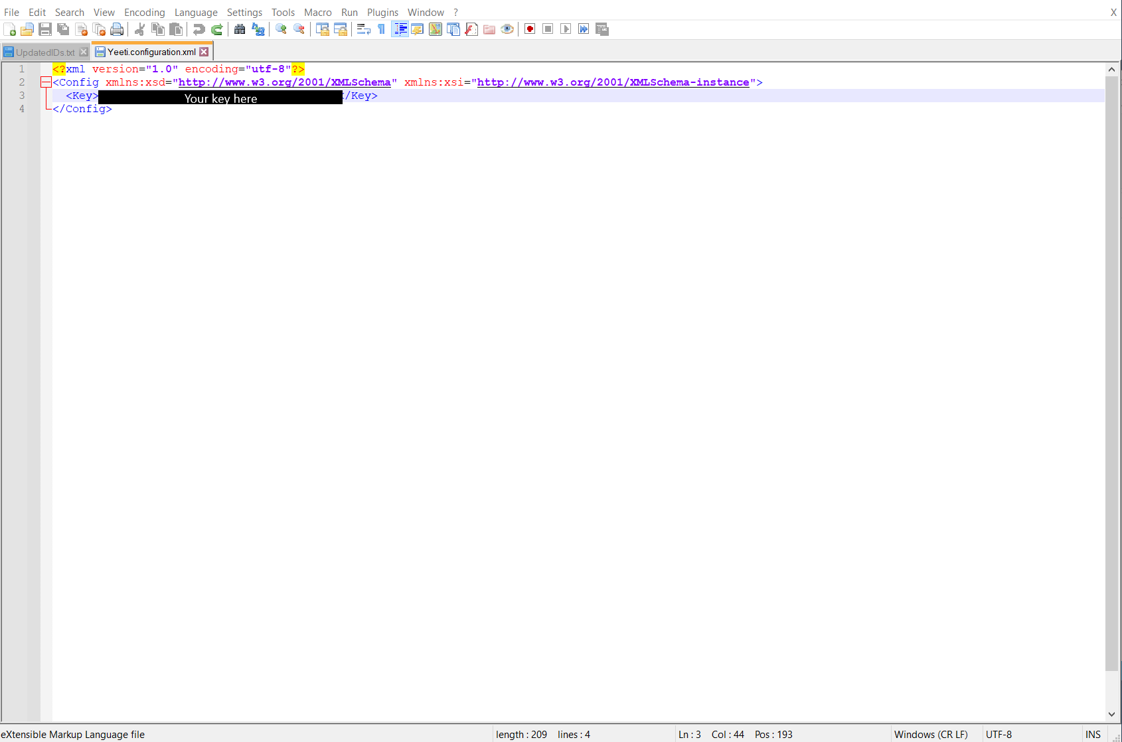Close the UpdatedIDs.txt tab
This screenshot has height=742, width=1122.
coord(83,52)
